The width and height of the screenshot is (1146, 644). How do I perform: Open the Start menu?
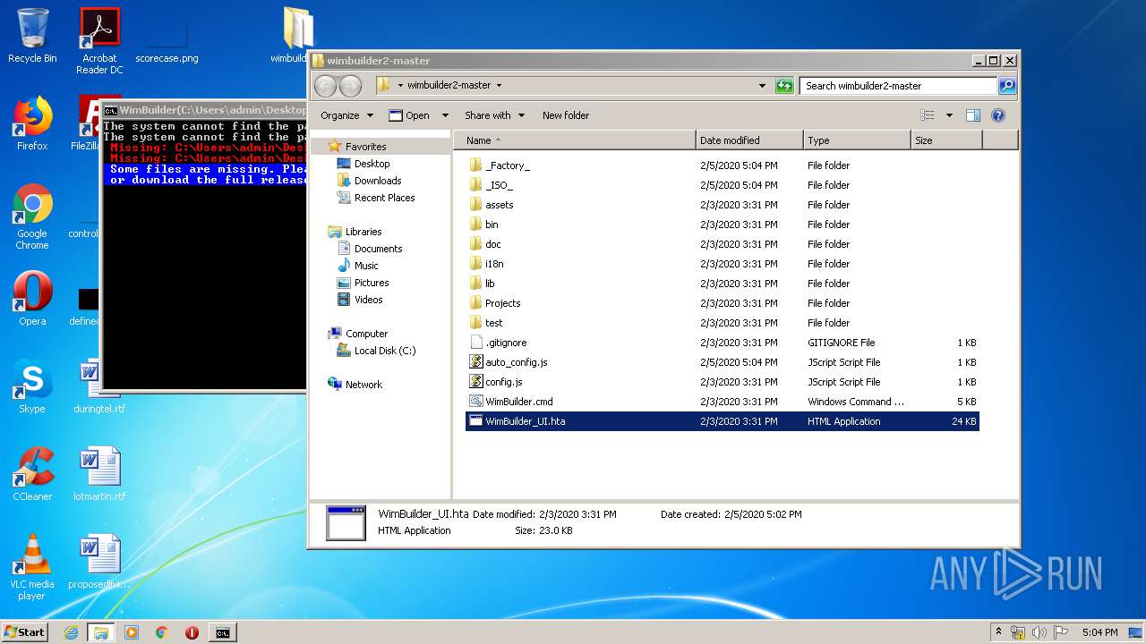[24, 632]
